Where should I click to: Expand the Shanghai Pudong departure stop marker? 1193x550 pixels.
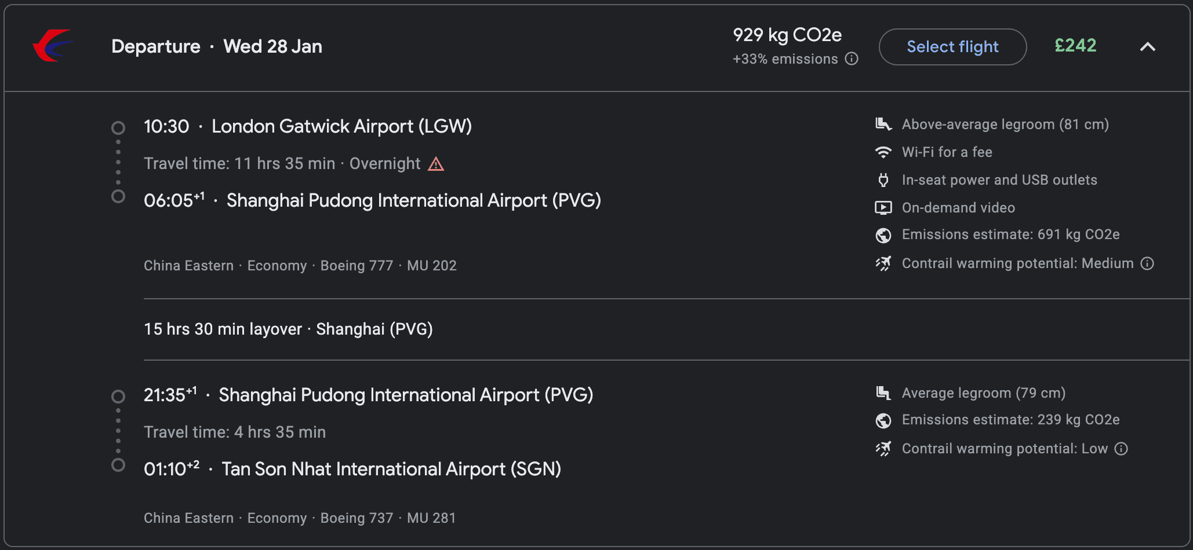[x=118, y=396]
